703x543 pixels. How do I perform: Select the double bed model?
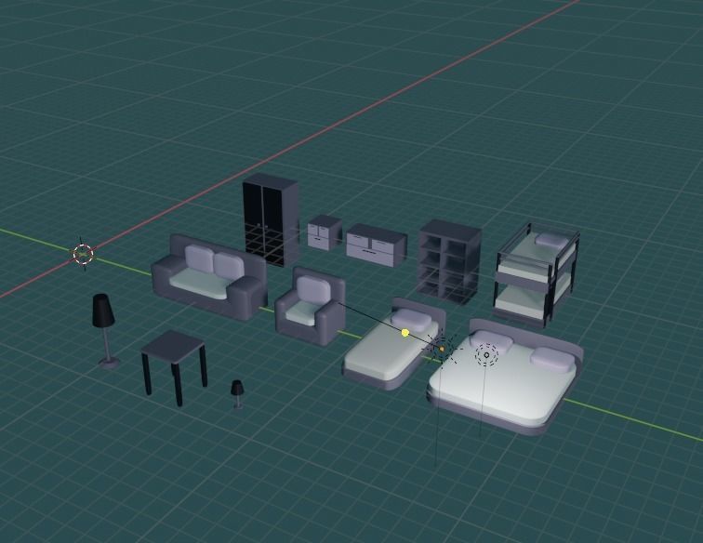coord(505,379)
